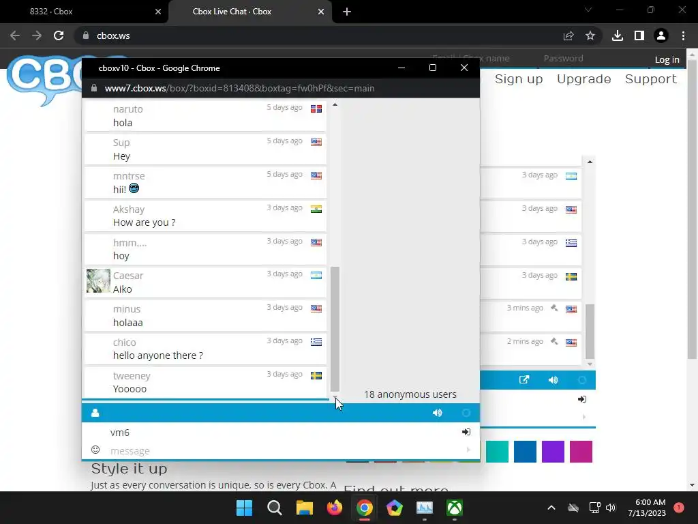Open Firefox from taskbar
This screenshot has height=524, width=698.
[334, 508]
